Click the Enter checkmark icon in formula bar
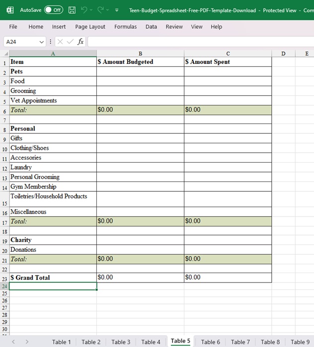 (x=70, y=42)
